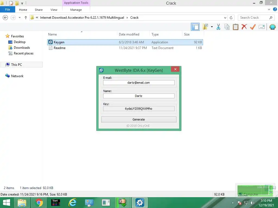Switch to the Home ribbon tab
The height and width of the screenshot is (208, 278).
click(x=23, y=10)
